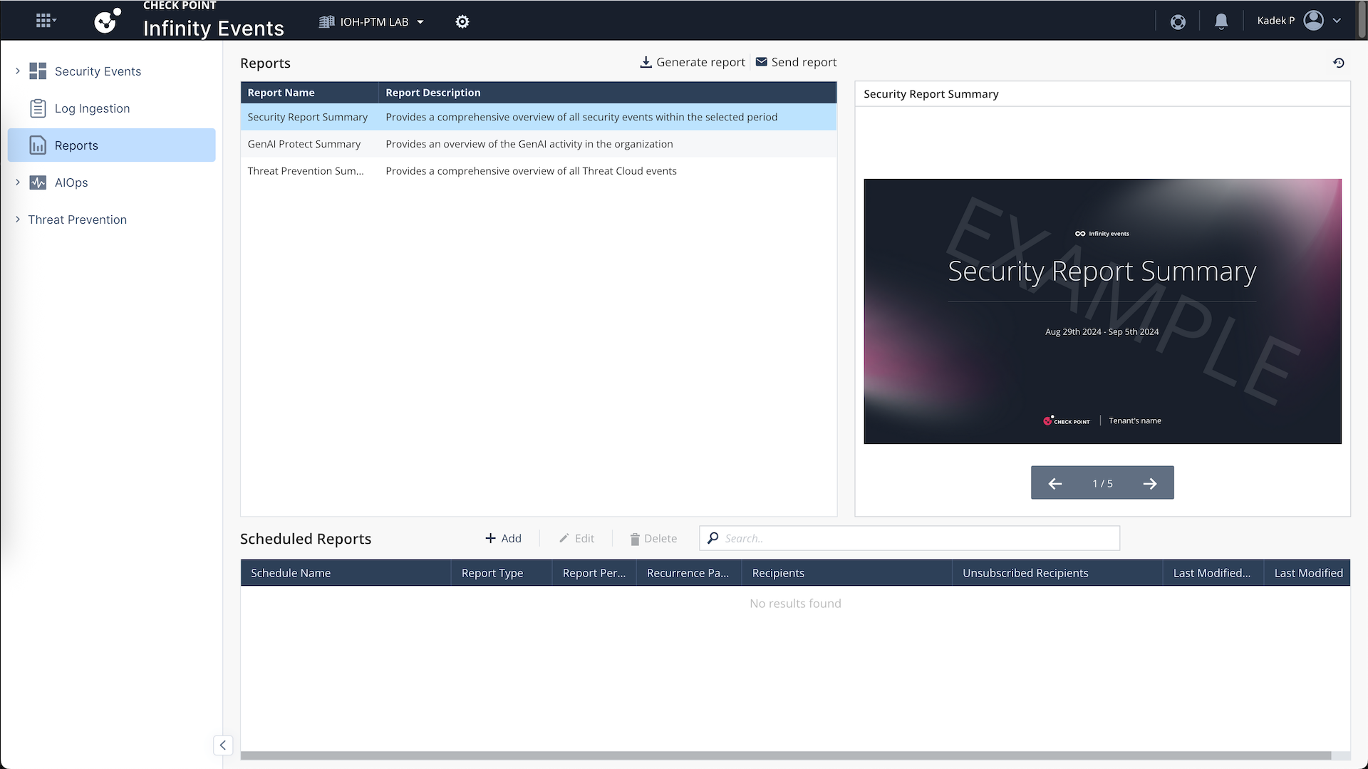Collapse the left sidebar panel
1368x769 pixels.
[222, 745]
